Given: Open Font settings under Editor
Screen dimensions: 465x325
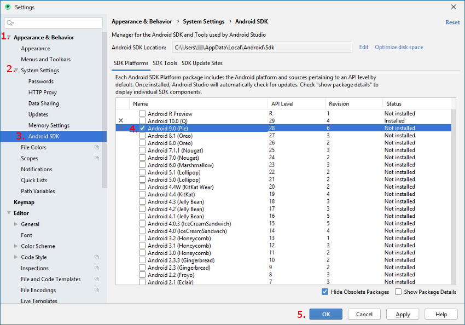Looking at the screenshot, I should [26, 235].
